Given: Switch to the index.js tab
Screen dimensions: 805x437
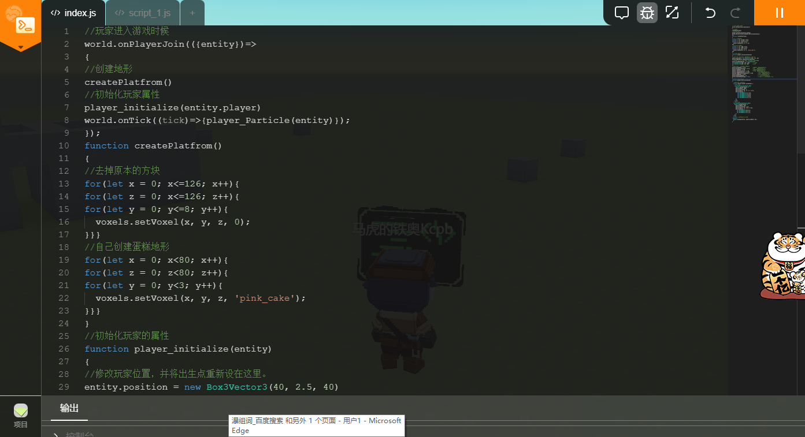Looking at the screenshot, I should coord(73,13).
